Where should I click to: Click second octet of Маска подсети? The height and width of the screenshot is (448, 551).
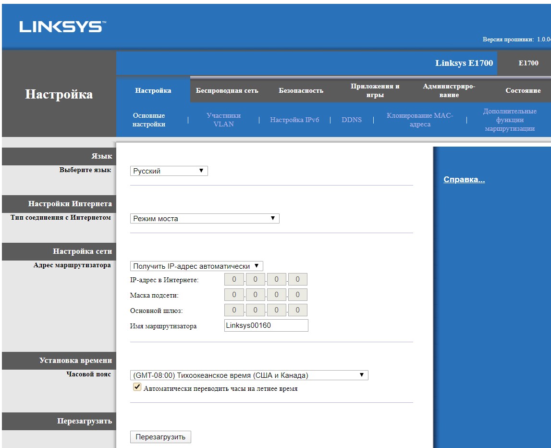click(x=255, y=295)
